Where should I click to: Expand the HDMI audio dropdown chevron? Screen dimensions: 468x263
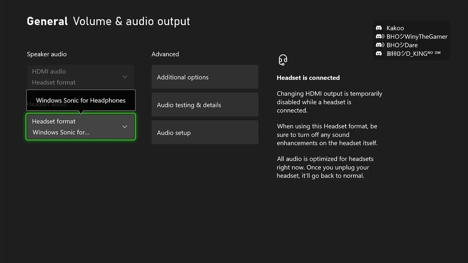click(x=125, y=77)
